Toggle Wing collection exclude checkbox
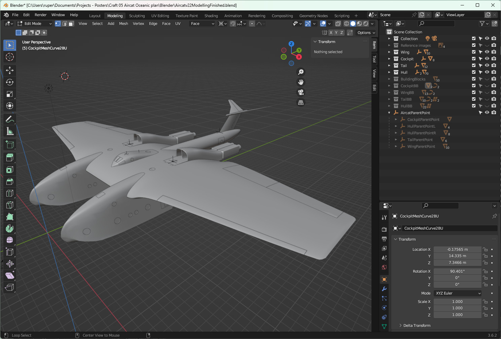This screenshot has height=339, width=501. pyautogui.click(x=474, y=52)
